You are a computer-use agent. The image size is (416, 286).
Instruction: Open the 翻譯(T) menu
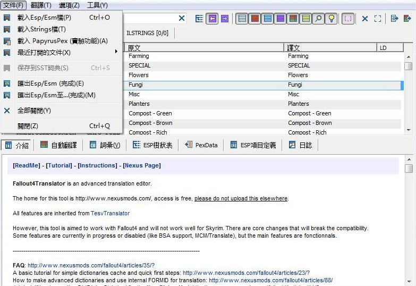[41, 5]
